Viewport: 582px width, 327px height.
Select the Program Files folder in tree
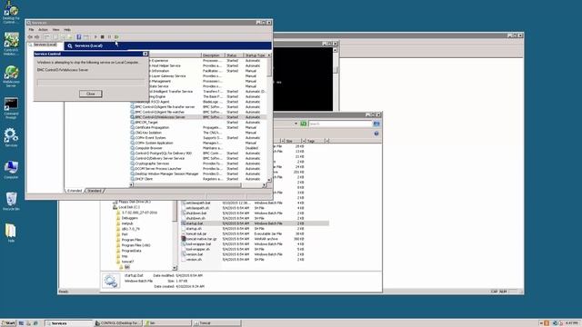(x=132, y=240)
